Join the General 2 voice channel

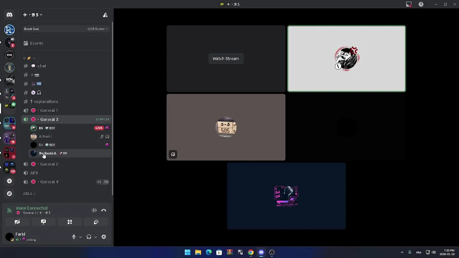point(66,164)
